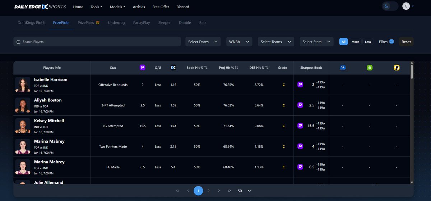431x201 pixels.
Task: Toggle the dark mode switch
Action: [390, 6]
